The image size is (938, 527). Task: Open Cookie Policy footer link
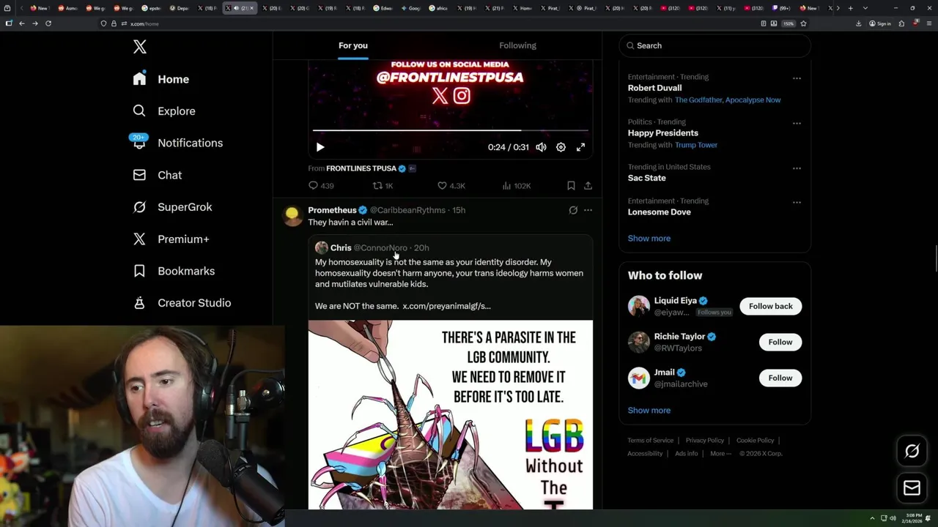755,441
